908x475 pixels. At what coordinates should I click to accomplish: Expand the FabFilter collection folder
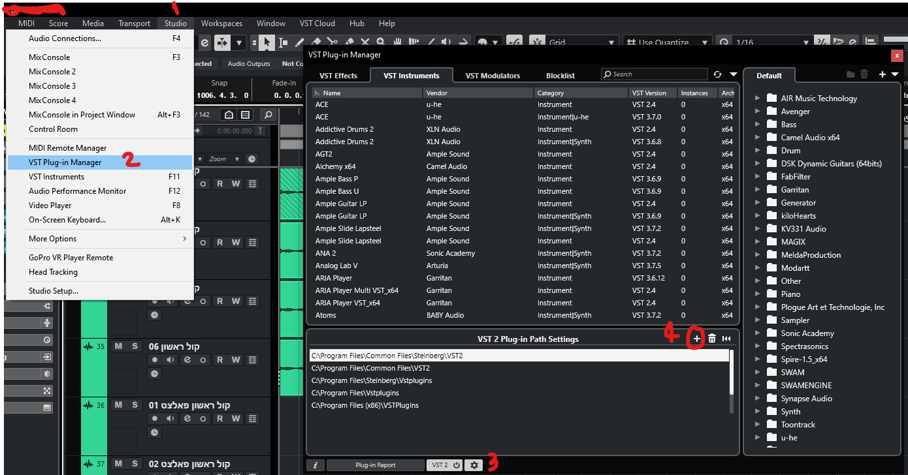(757, 177)
